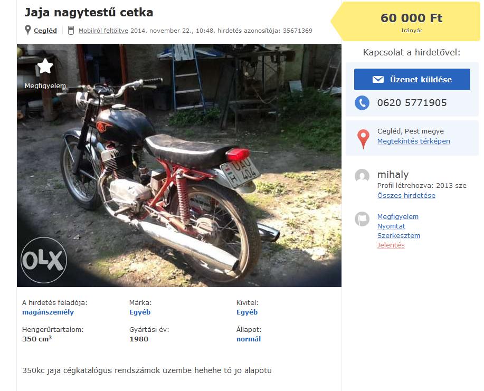484x391 pixels.
Task: Print the ad with Nyomtat
Action: [391, 226]
